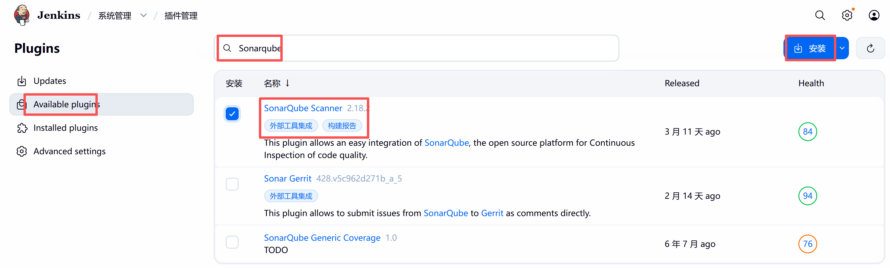Click the Updates download icon in sidebar

pos(22,81)
